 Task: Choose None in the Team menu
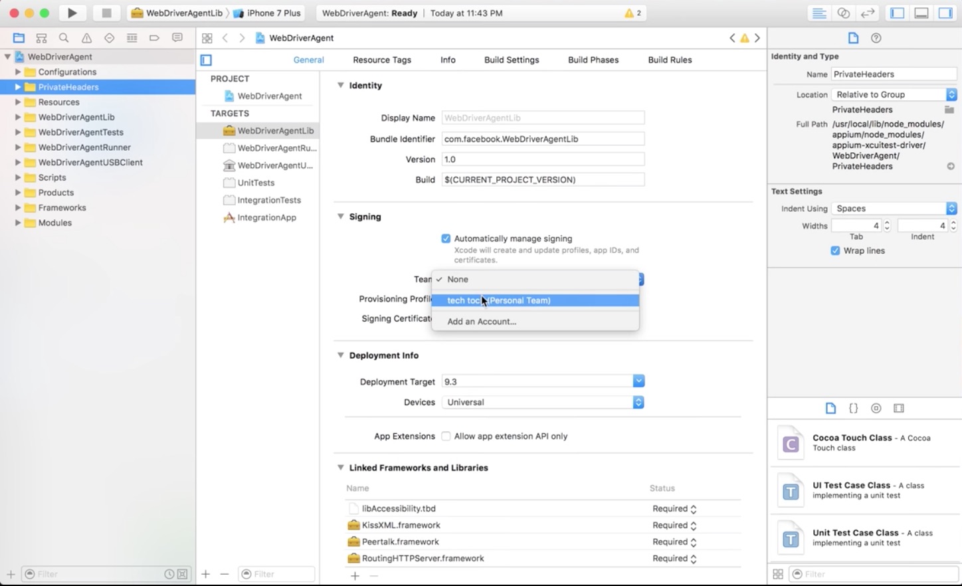click(535, 279)
